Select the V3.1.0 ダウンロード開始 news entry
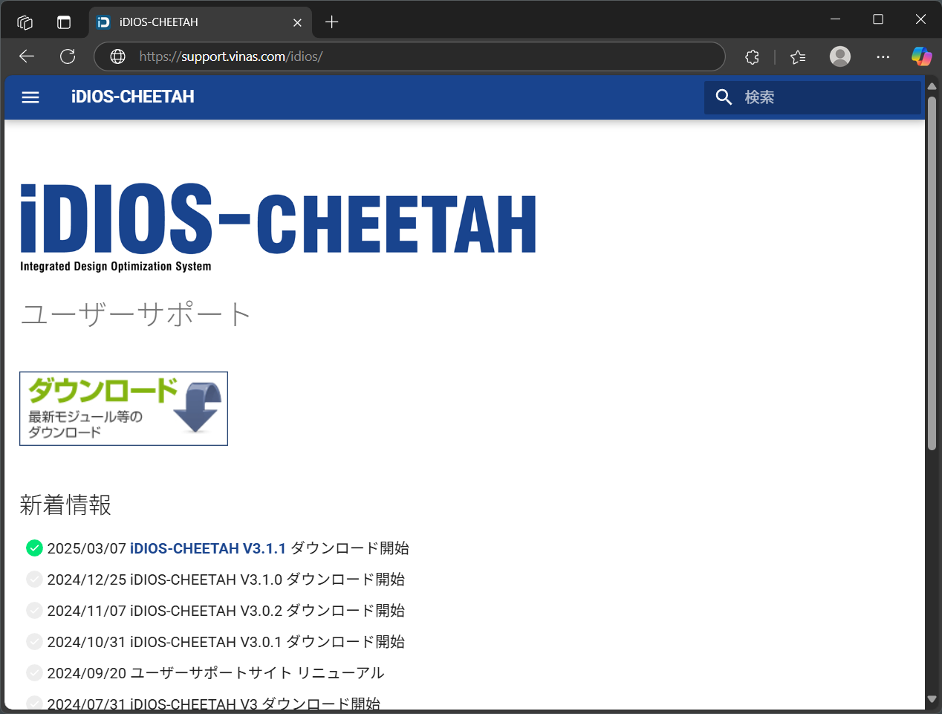The height and width of the screenshot is (714, 942). click(226, 580)
